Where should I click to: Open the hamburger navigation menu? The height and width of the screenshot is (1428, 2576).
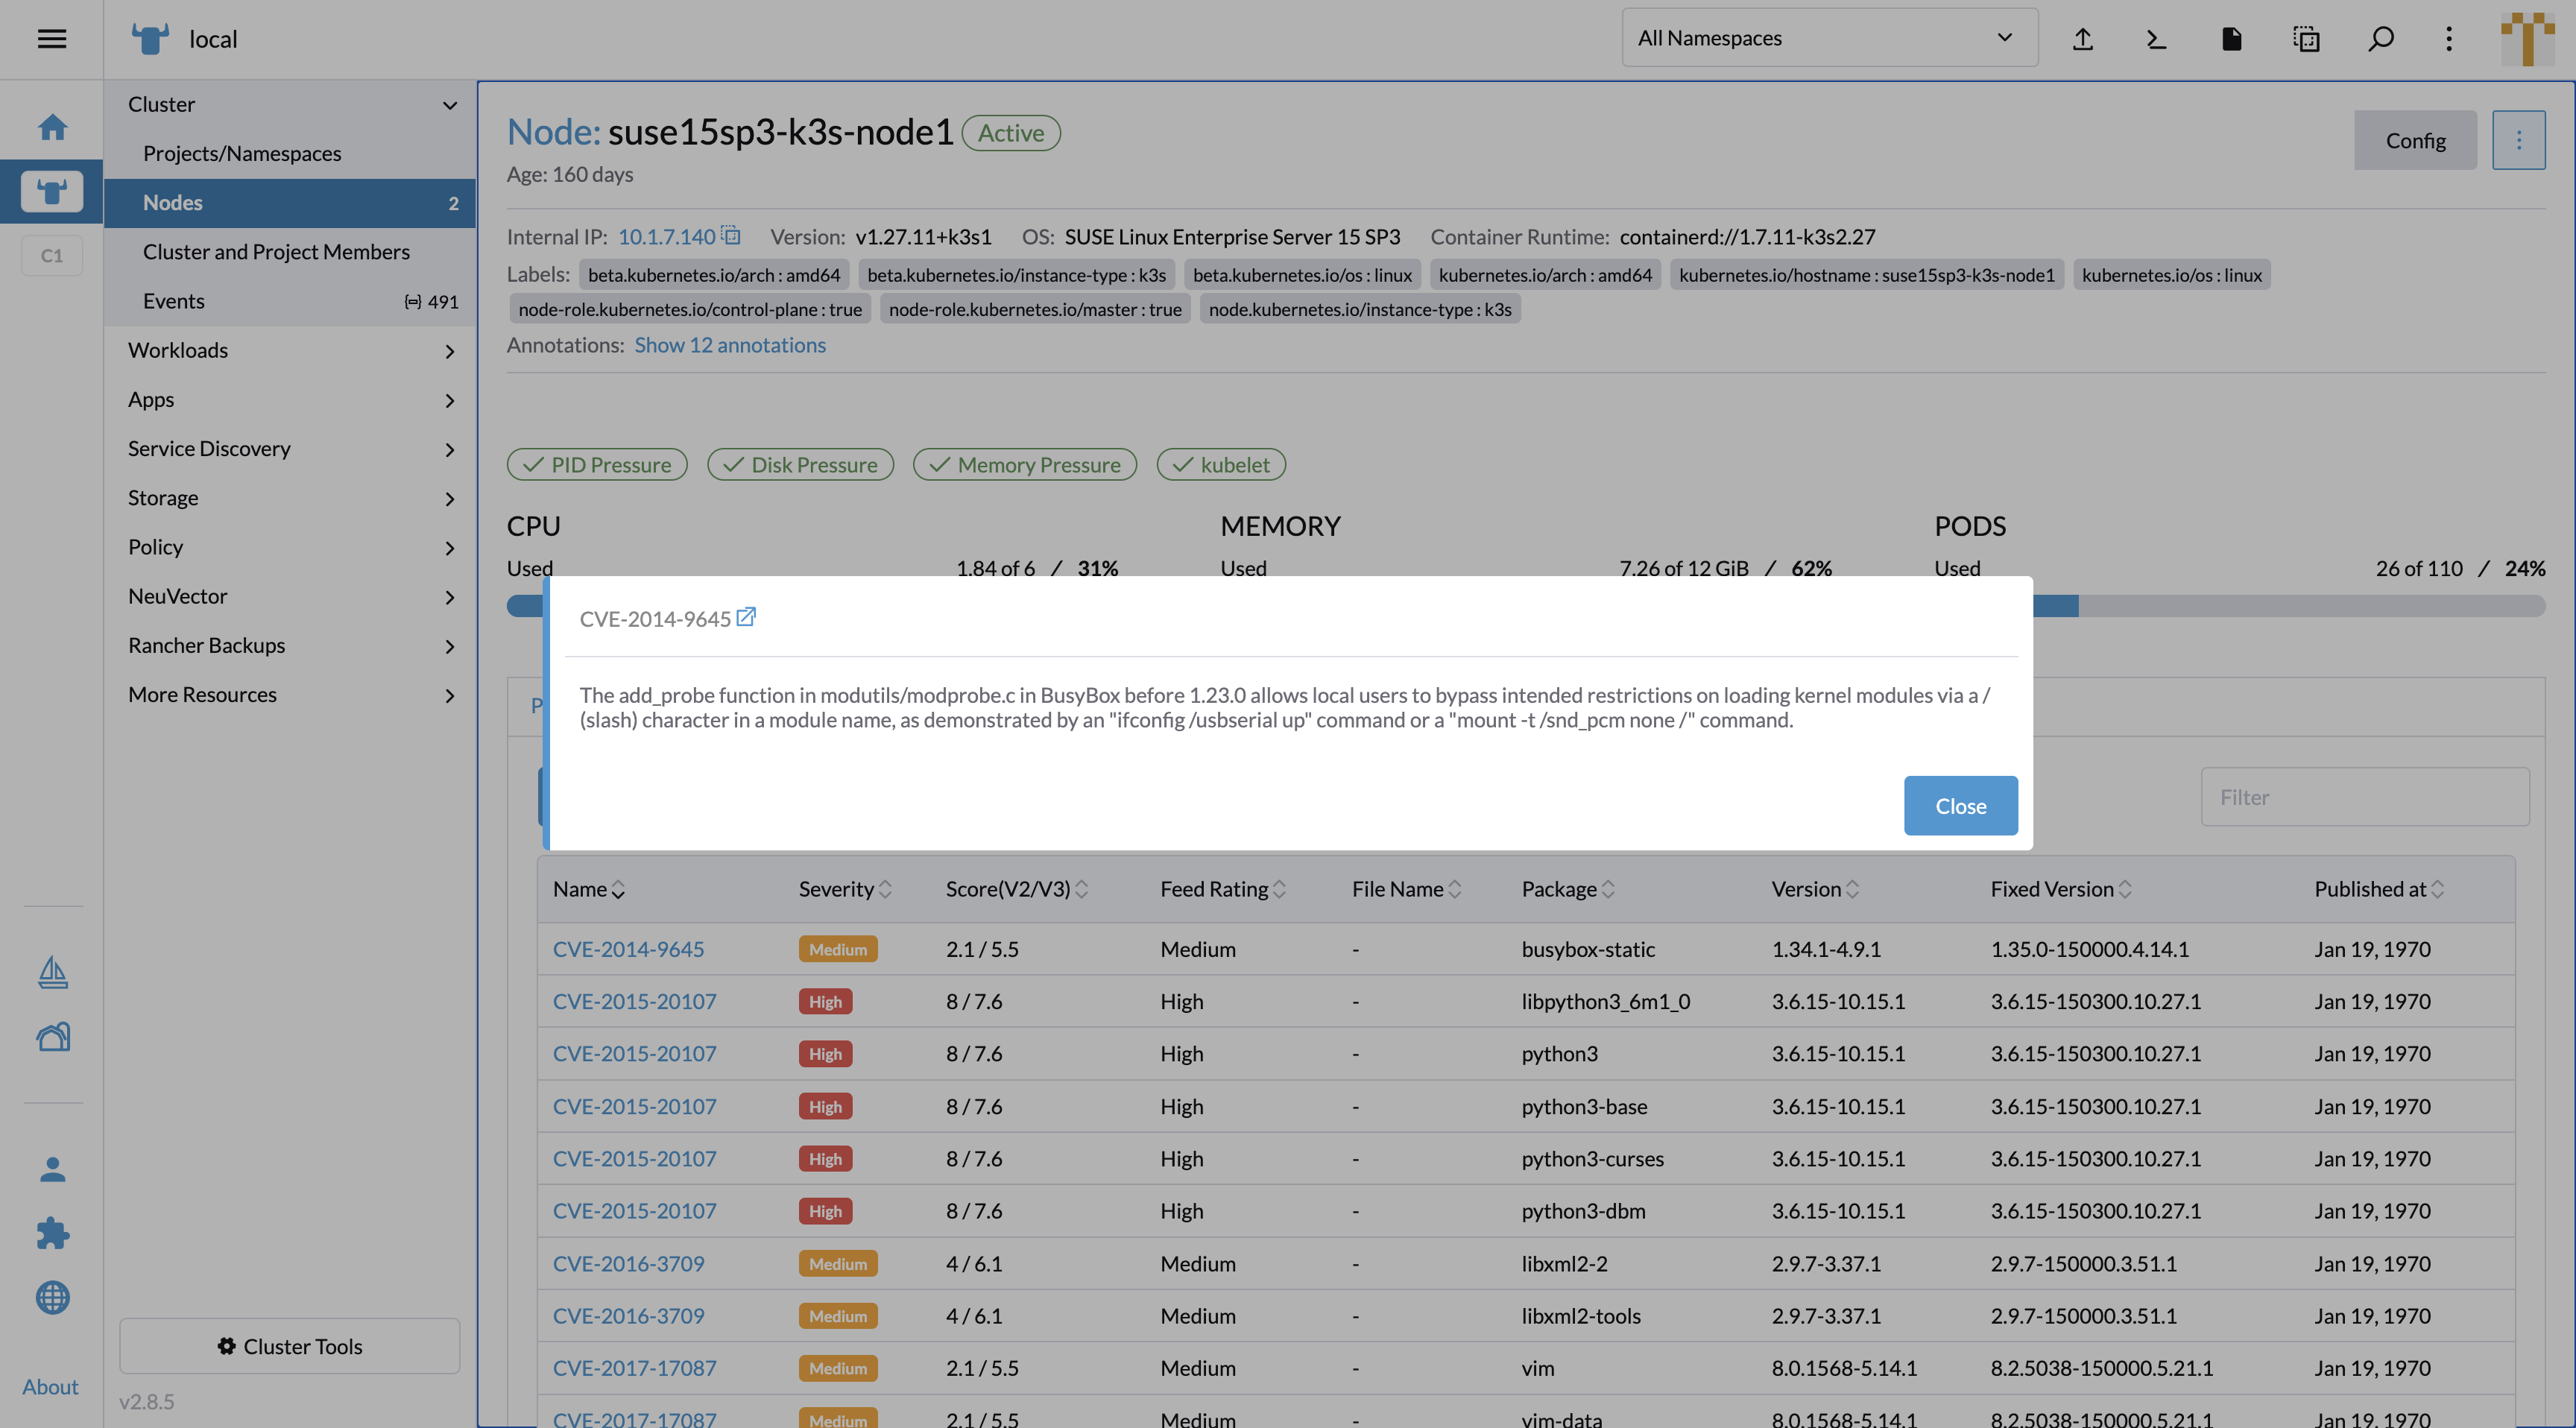[x=51, y=39]
